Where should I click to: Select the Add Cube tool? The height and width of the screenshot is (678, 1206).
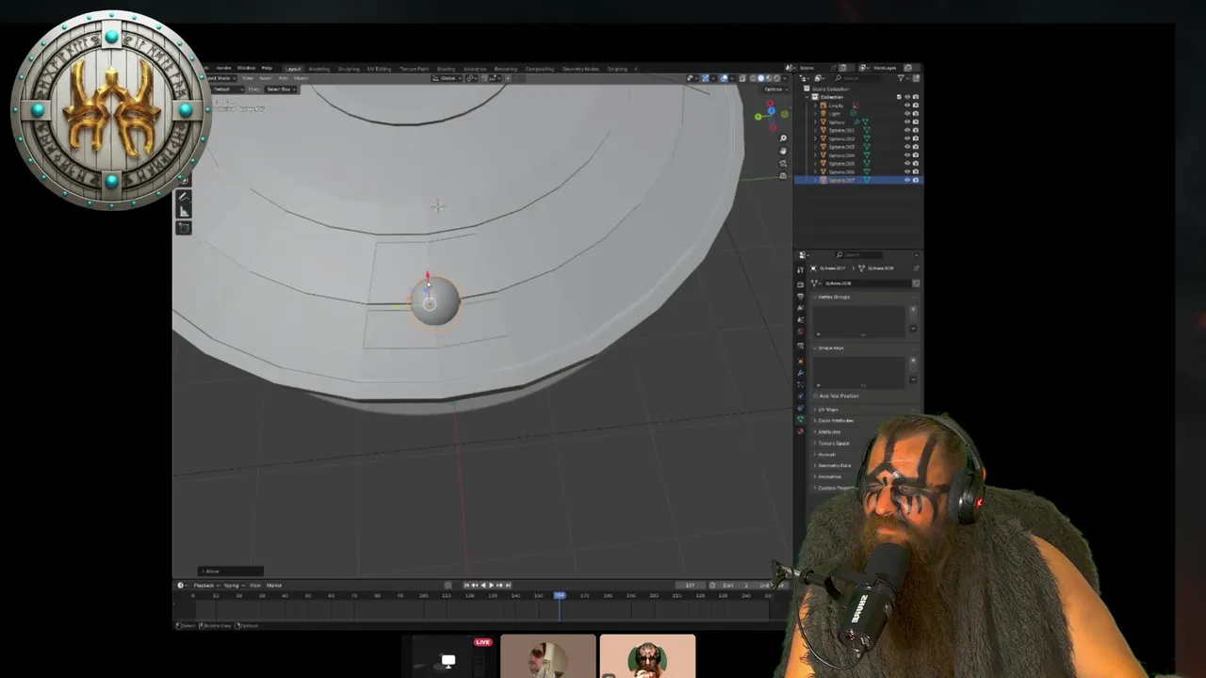[x=184, y=227]
